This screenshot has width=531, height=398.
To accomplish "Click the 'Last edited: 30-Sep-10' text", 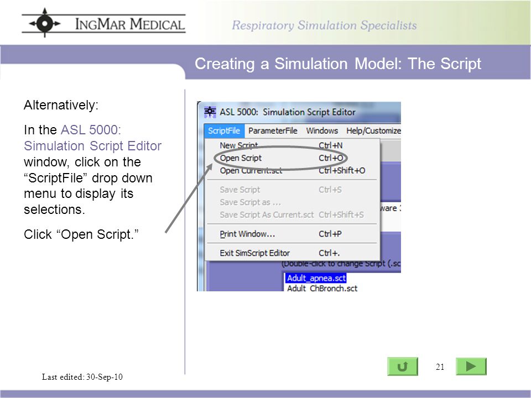I will 82,376.
